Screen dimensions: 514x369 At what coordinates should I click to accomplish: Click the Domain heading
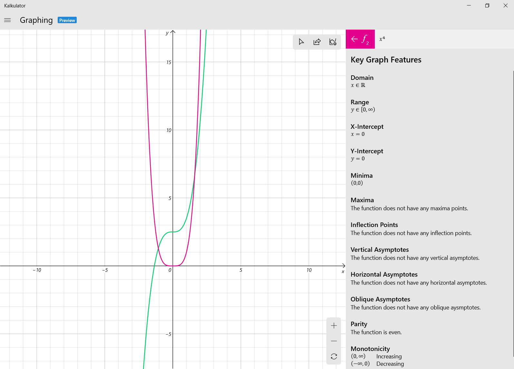pos(362,78)
